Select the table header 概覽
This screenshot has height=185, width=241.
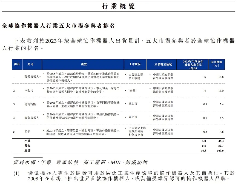(84, 64)
